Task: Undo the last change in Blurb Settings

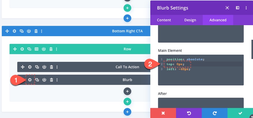Action: [x=189, y=113]
